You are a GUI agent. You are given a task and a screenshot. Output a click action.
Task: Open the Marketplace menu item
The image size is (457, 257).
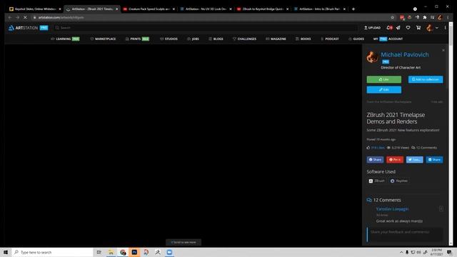tap(103, 39)
